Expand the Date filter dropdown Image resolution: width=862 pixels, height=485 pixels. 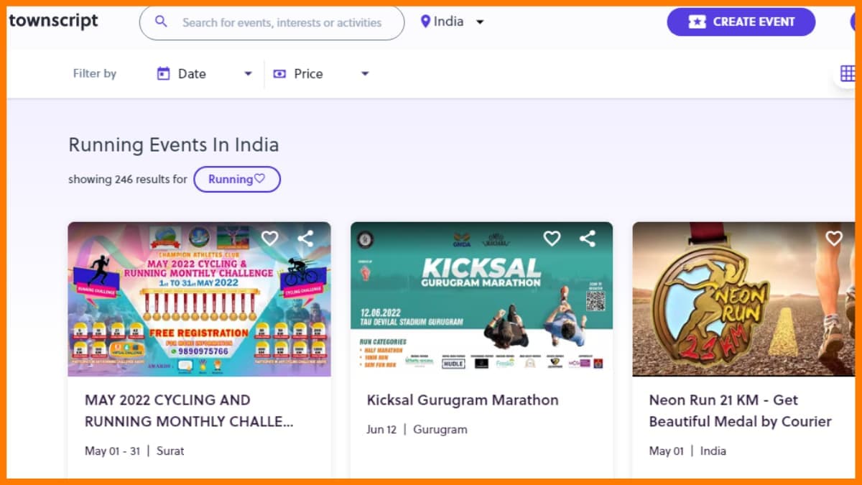tap(248, 73)
